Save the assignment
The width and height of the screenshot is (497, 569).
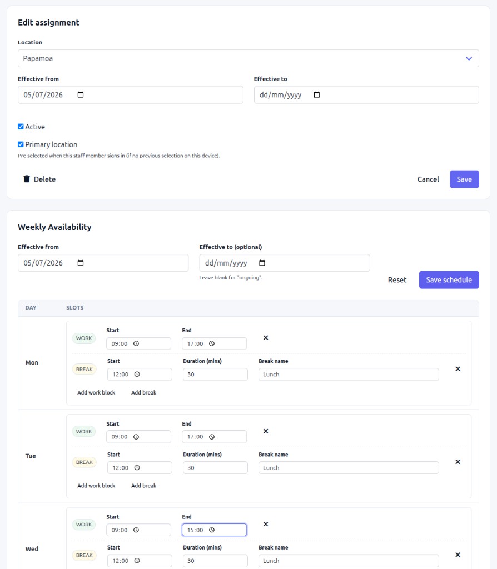tap(464, 179)
